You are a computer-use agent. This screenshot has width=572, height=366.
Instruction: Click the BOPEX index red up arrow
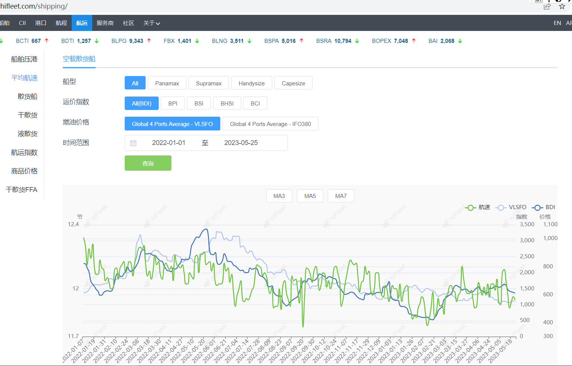pos(414,41)
